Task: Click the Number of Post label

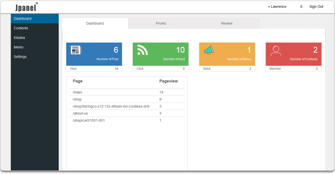Action: [107, 59]
